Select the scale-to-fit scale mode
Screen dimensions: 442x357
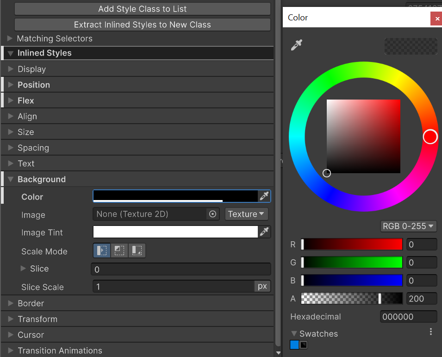click(x=137, y=251)
